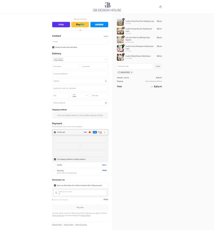The image size is (214, 230).
Task: Click the PayPal logo in payment options
Action: click(x=104, y=165)
